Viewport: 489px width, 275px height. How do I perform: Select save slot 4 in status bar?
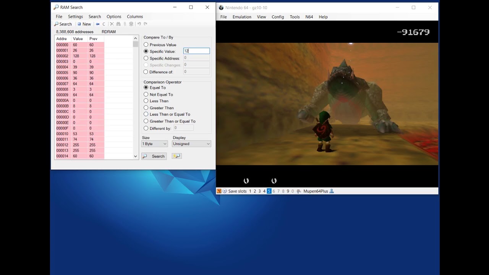(x=264, y=191)
